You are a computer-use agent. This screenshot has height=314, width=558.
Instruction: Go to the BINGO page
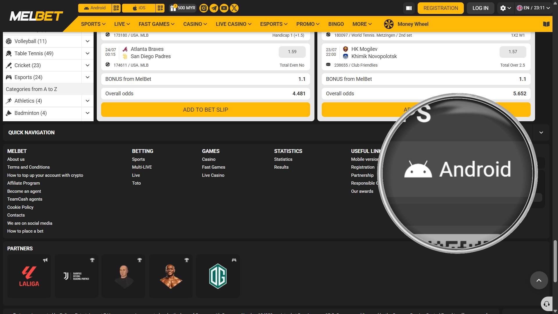pyautogui.click(x=336, y=24)
